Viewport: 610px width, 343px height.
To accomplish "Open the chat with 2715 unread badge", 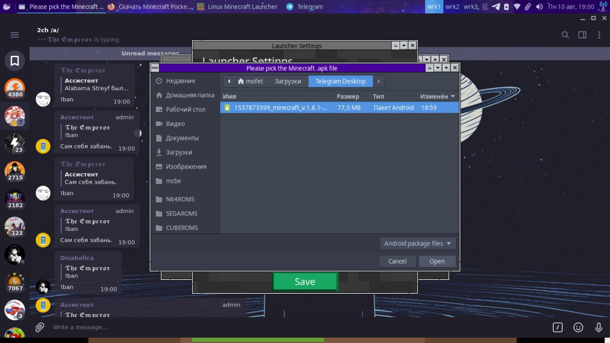I will pos(15,172).
